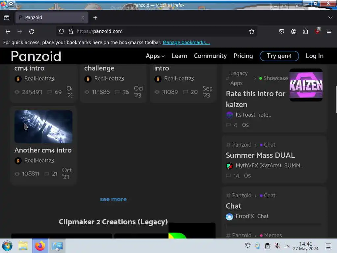Click the comment icon beside 36
Viewport: 337px width, 253px height.
pos(117,92)
